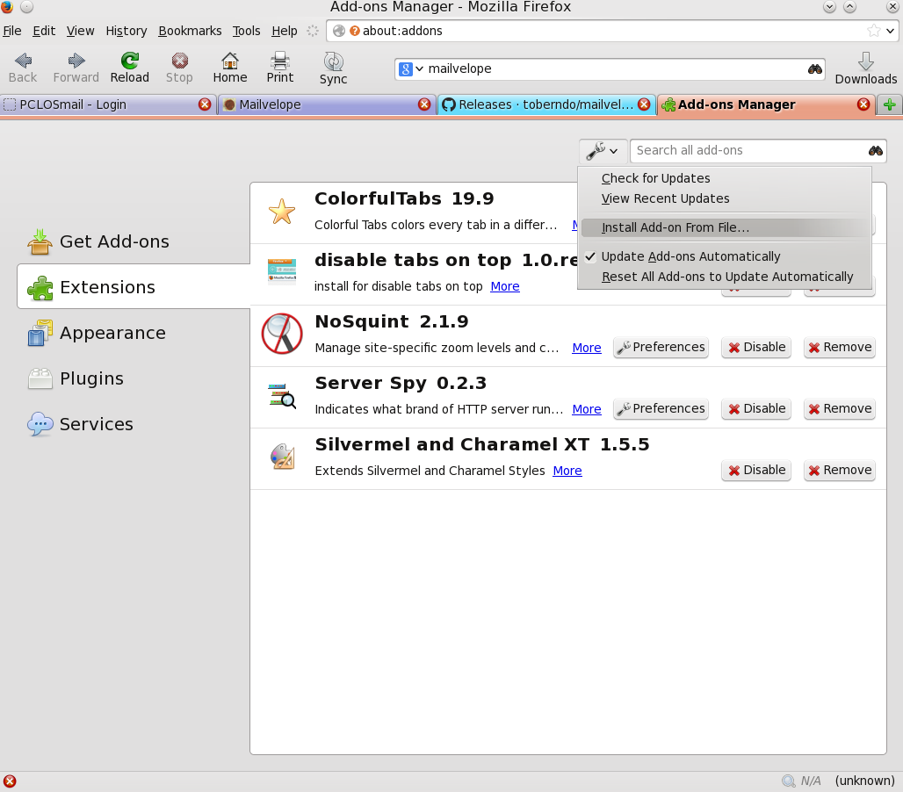
Task: Click the binoculars search icon beside mailvelope
Action: [x=814, y=69]
